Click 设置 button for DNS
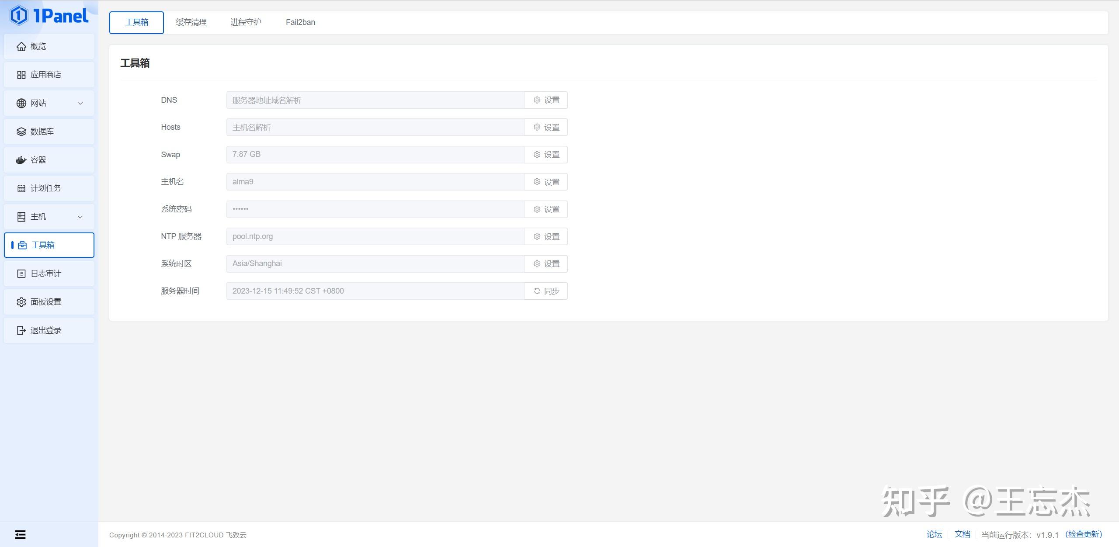1119x547 pixels. point(546,100)
